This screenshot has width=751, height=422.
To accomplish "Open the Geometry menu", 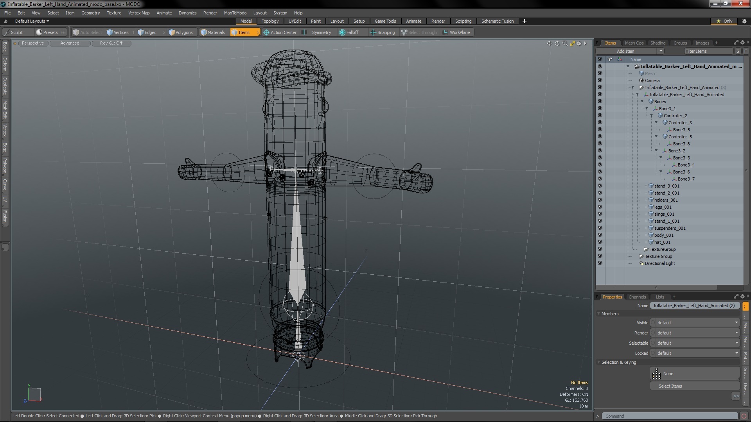I will pos(90,13).
